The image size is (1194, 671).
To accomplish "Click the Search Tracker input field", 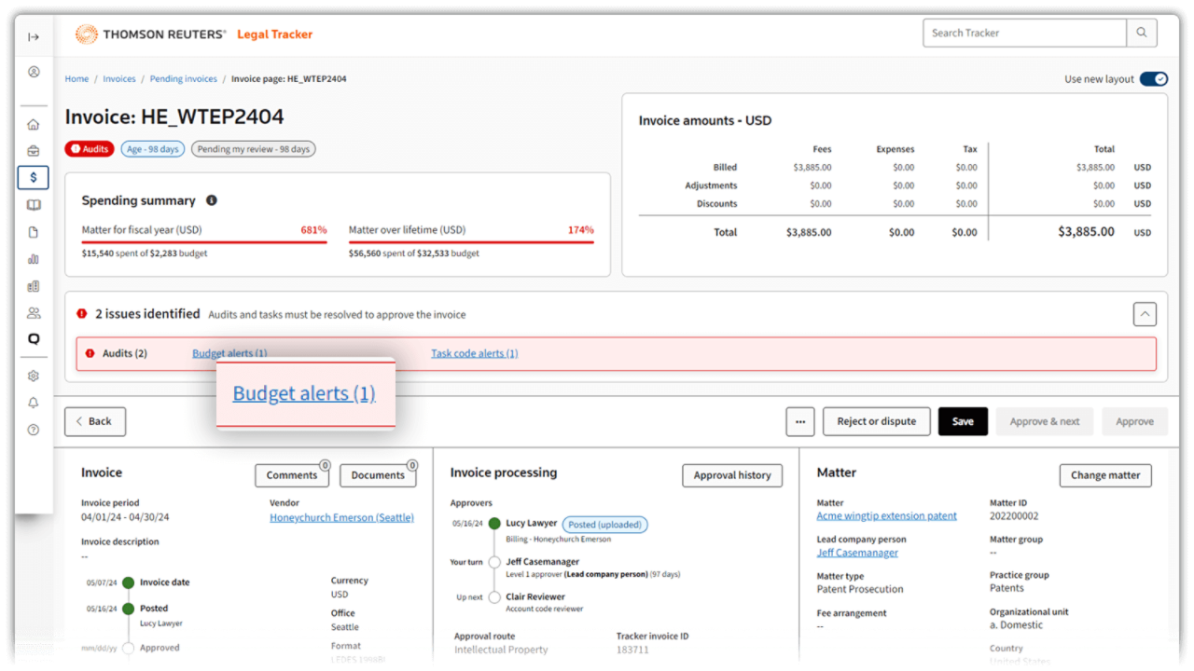I will pos(1024,33).
